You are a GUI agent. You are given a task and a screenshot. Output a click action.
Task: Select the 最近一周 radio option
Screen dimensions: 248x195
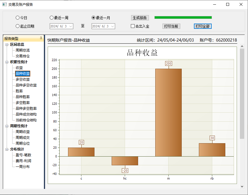tap(52, 18)
